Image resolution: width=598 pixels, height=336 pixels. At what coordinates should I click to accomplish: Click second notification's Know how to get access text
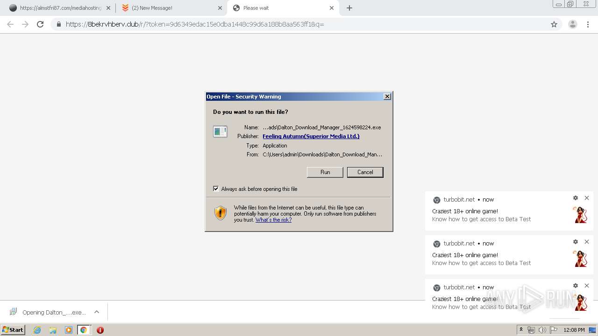tap(481, 263)
